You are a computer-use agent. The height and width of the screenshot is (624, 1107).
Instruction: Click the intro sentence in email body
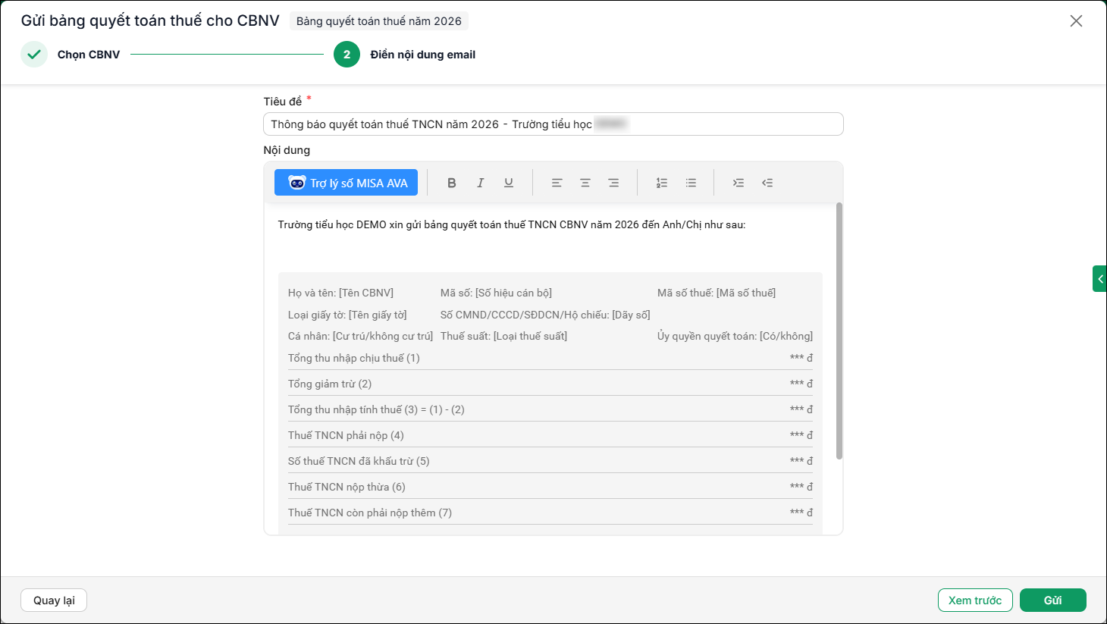(x=512, y=225)
